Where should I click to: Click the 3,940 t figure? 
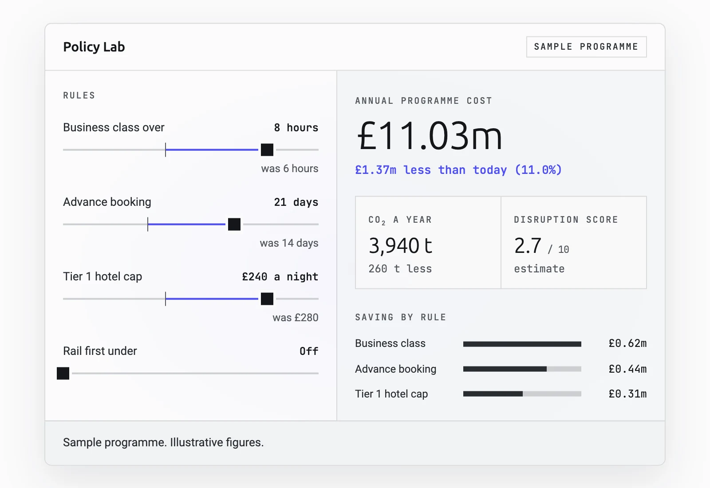coord(400,246)
